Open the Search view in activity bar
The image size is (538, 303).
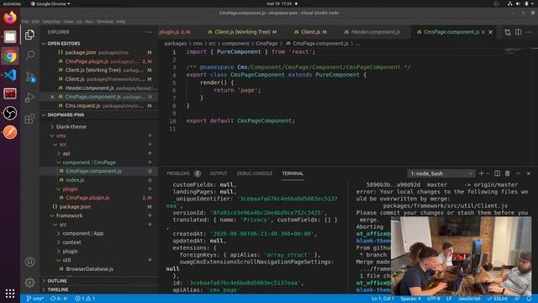[30, 55]
